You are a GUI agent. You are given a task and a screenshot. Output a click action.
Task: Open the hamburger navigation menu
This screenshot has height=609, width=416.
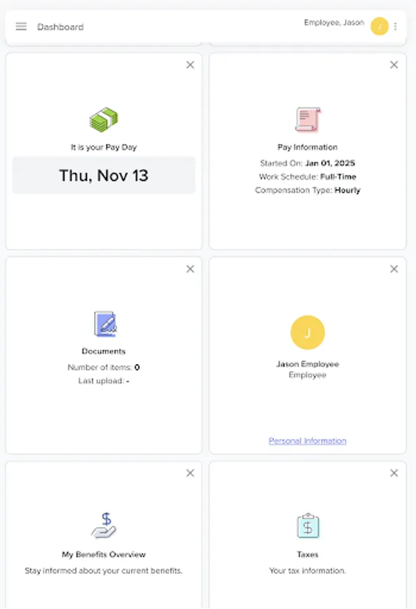tap(21, 27)
